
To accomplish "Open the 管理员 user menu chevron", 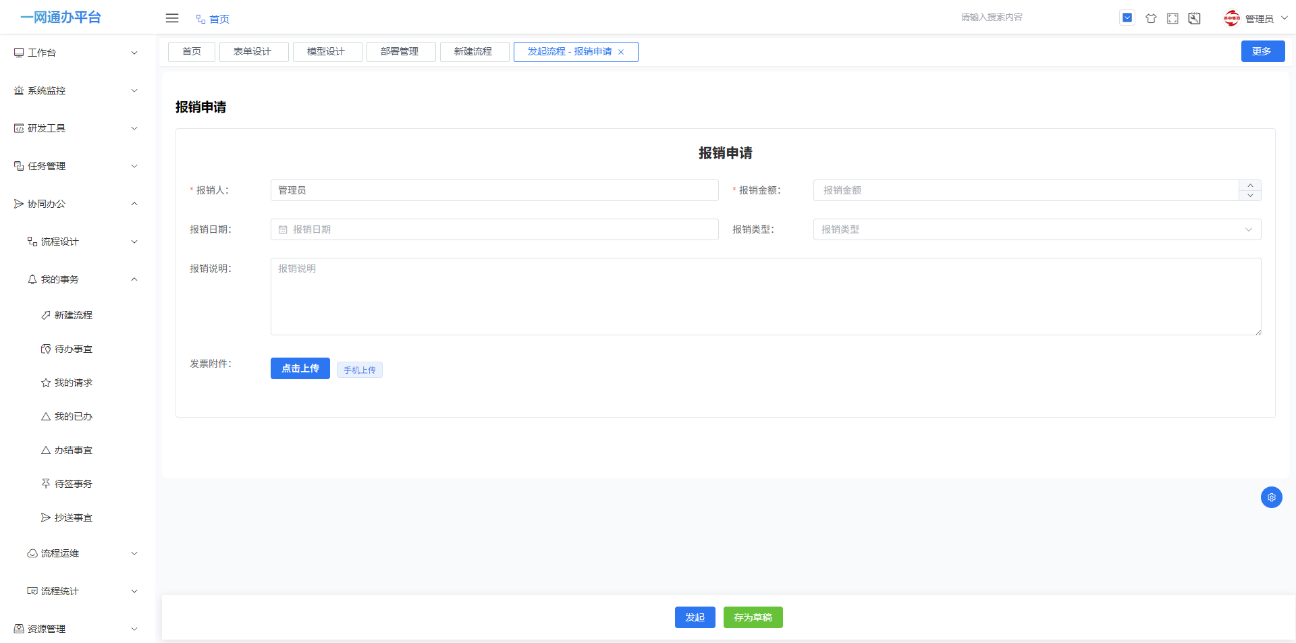I will [1285, 18].
